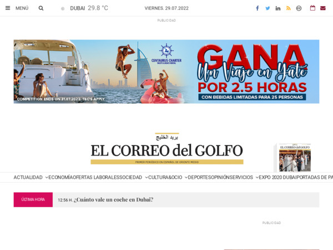Check the weather status dot icon
The height and width of the screenshot is (250, 333).
tap(63, 9)
